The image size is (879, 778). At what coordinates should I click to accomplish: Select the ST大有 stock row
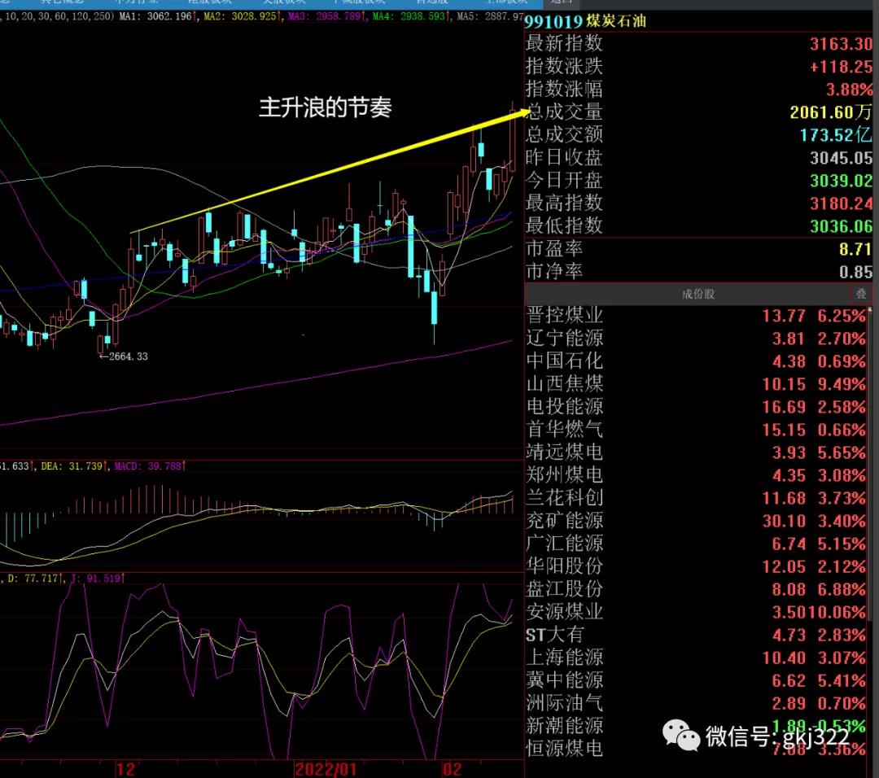click(696, 635)
